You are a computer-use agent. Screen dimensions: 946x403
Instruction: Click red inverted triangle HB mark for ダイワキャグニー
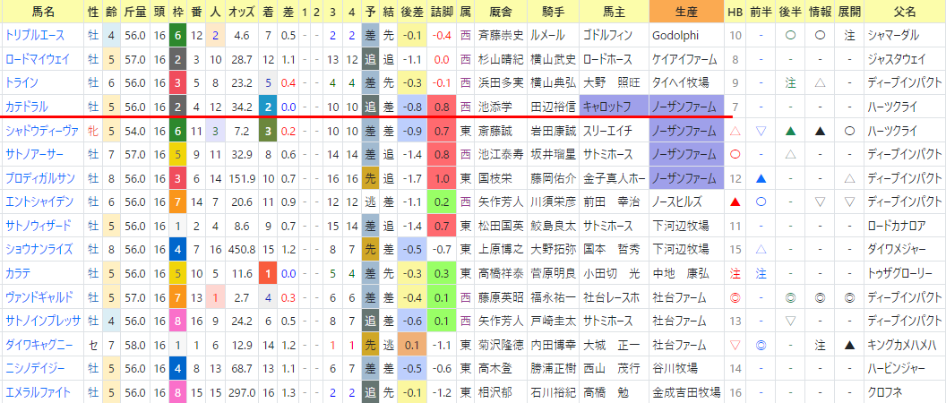click(x=735, y=345)
